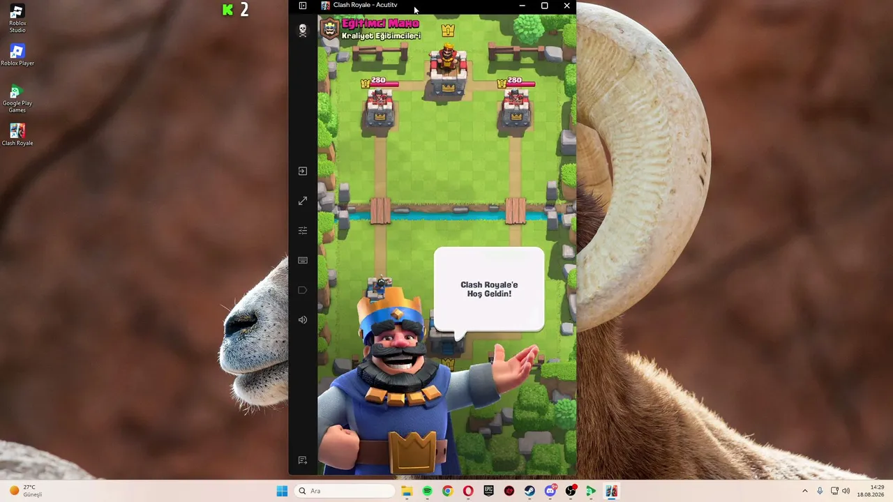Launch Google Chrome from the taskbar

coord(447,491)
